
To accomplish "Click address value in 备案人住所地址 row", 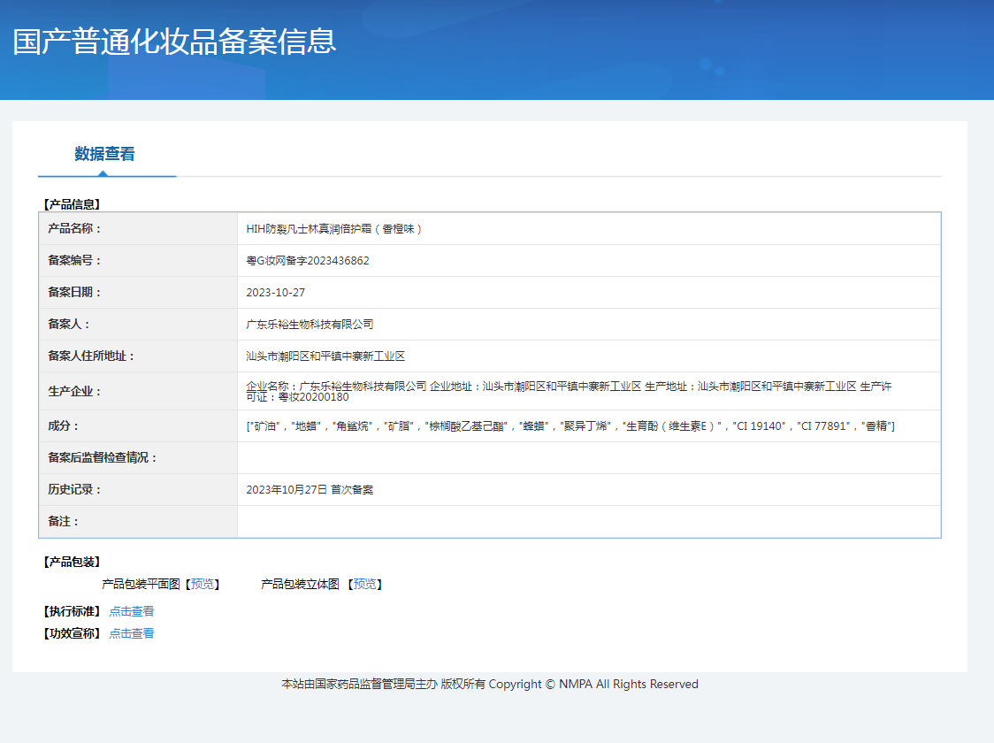I will point(325,356).
